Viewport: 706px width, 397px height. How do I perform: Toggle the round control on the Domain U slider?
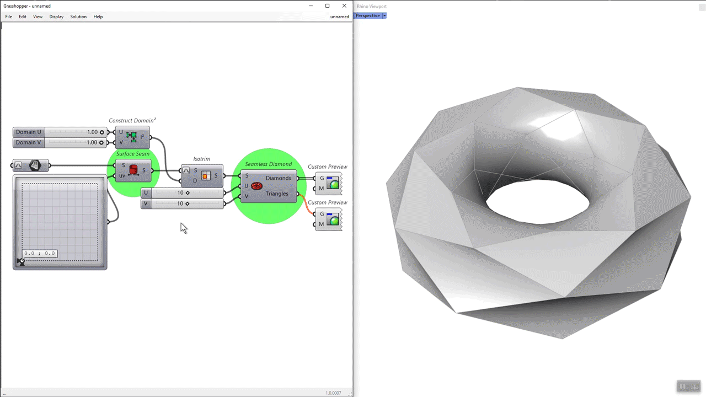tap(101, 132)
